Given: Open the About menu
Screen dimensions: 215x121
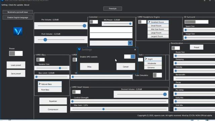Looking at the screenshot, I should point(27,5).
